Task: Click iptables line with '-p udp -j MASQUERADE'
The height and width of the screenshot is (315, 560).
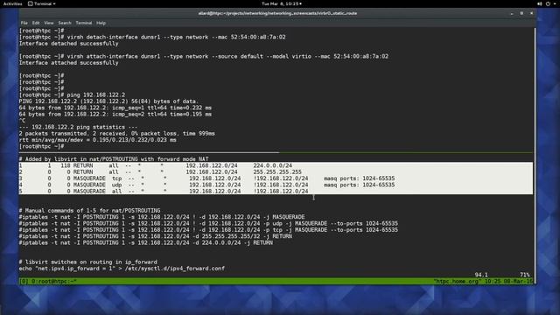Action: coord(208,224)
